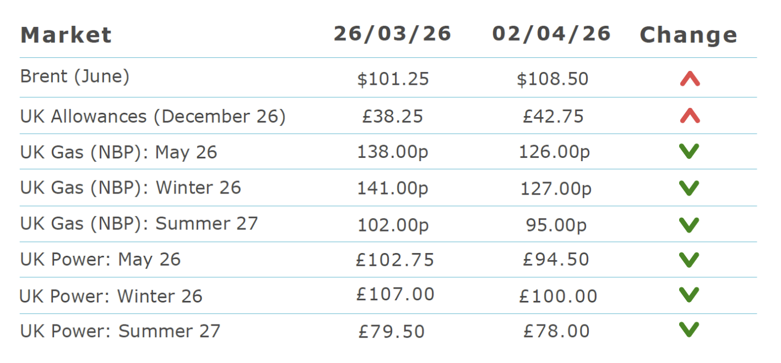Click the green down arrow for UK Power Summer 27

click(x=689, y=329)
